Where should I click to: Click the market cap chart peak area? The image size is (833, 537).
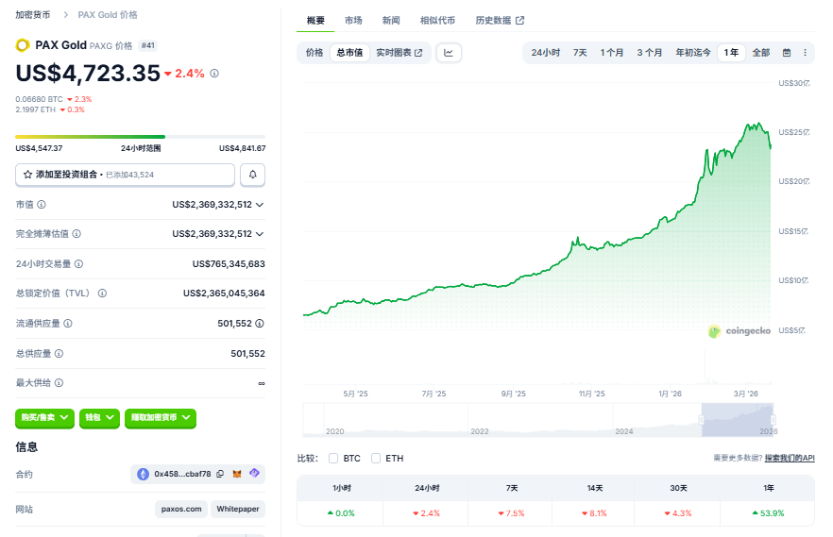[x=757, y=126]
